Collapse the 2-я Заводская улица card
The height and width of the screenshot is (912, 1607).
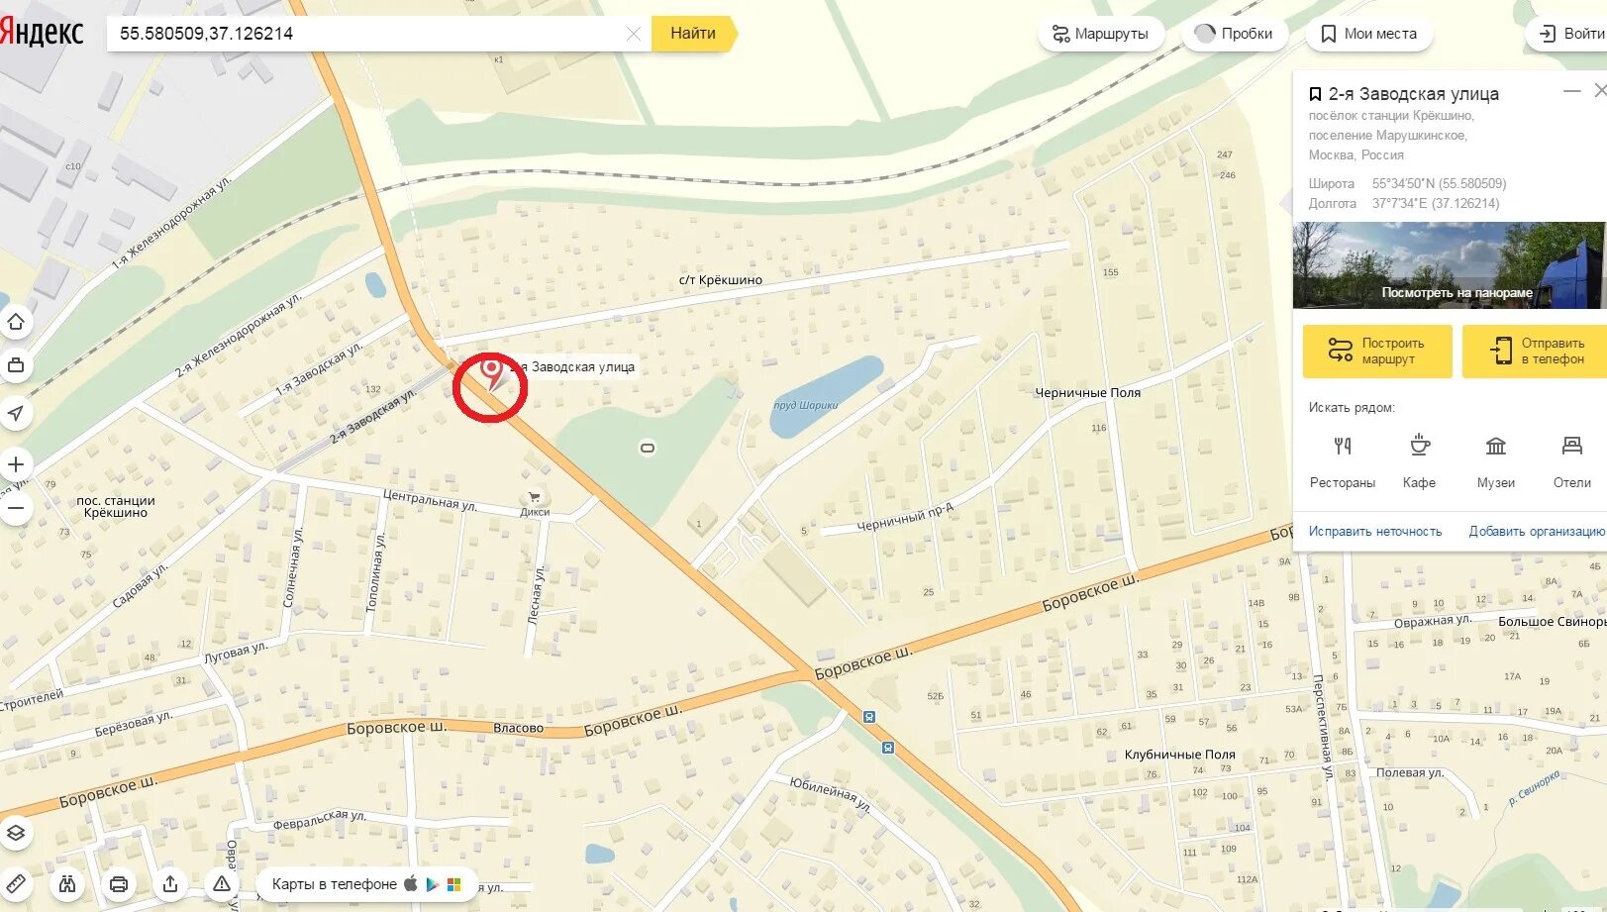1571,91
